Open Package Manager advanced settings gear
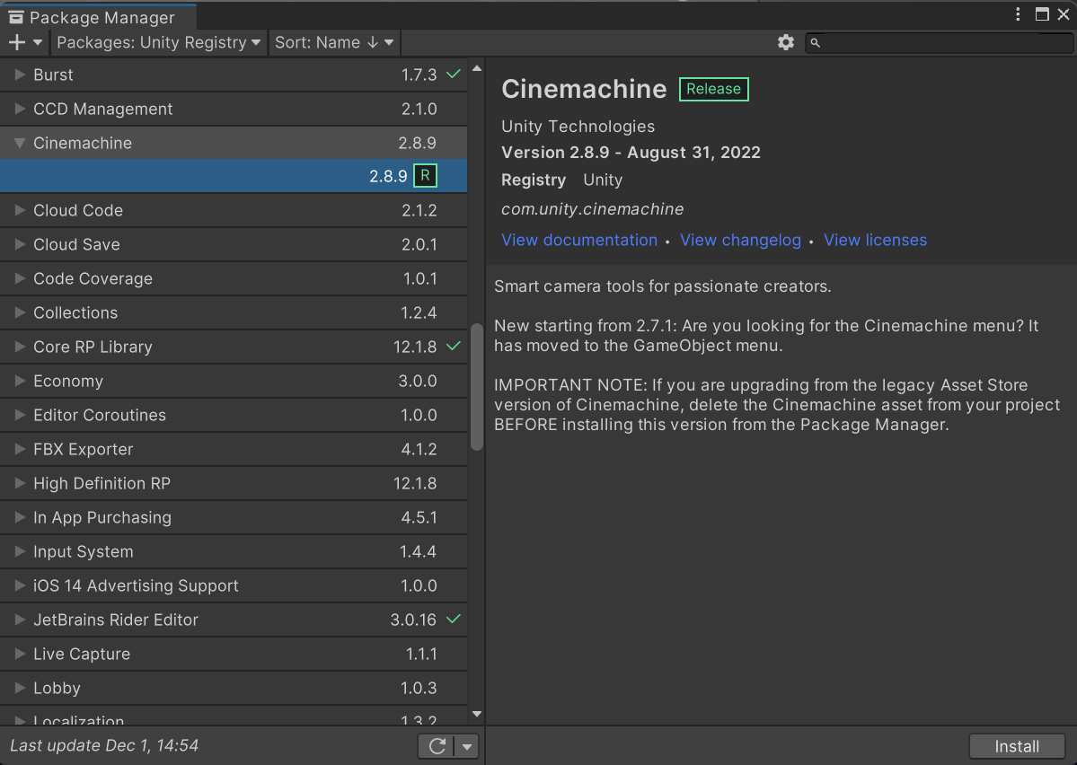 786,42
